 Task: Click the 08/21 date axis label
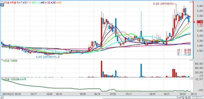(167, 94)
